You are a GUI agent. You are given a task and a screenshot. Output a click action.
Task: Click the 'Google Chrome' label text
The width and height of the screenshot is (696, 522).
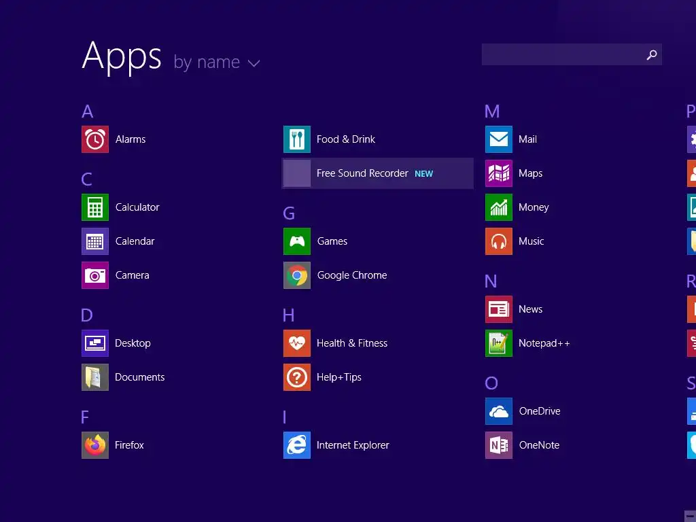[352, 275]
